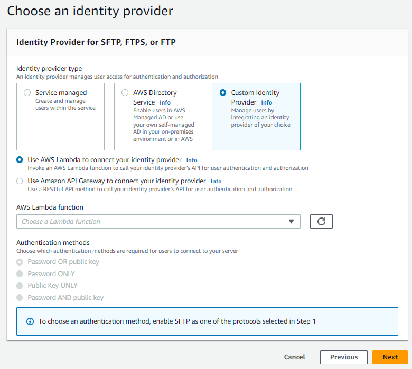Screen dimensions: 412x369
Task: Select Use AWS Lambda to connect option
Action: click(x=20, y=159)
